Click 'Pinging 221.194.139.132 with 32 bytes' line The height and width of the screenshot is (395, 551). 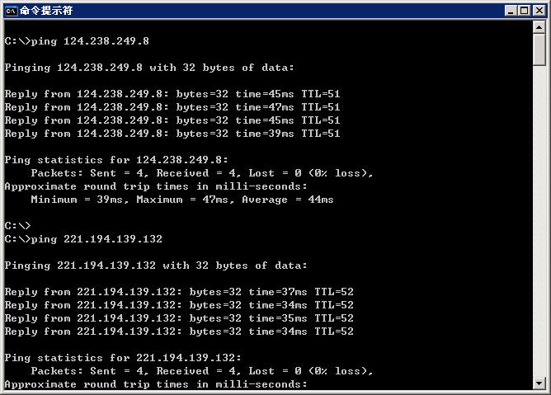pos(156,266)
